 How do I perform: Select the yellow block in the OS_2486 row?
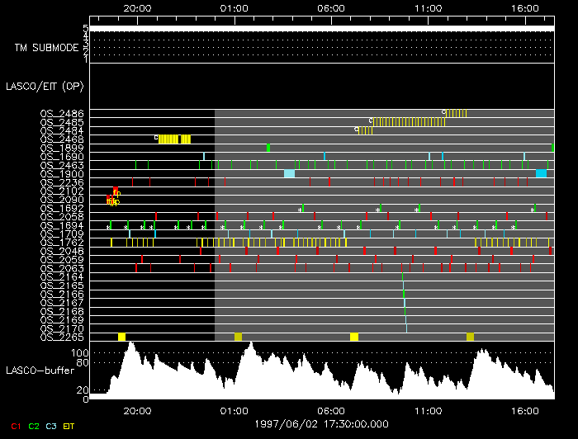(x=457, y=113)
